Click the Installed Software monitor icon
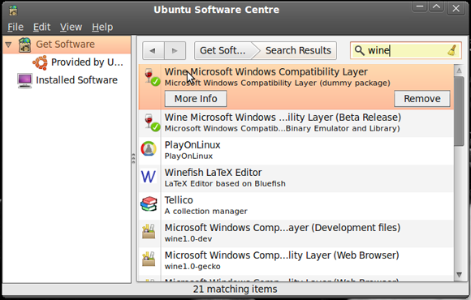 coord(24,80)
